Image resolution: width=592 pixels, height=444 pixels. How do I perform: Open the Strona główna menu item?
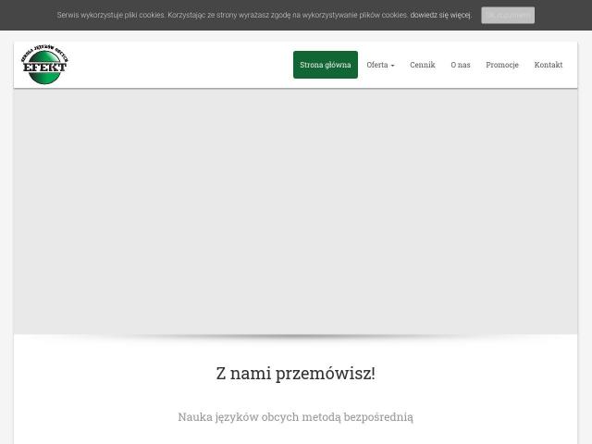click(x=325, y=65)
